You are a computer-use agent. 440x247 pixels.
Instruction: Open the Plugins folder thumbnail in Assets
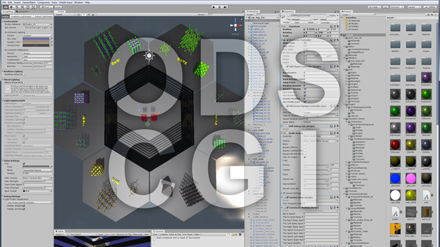pos(426,45)
